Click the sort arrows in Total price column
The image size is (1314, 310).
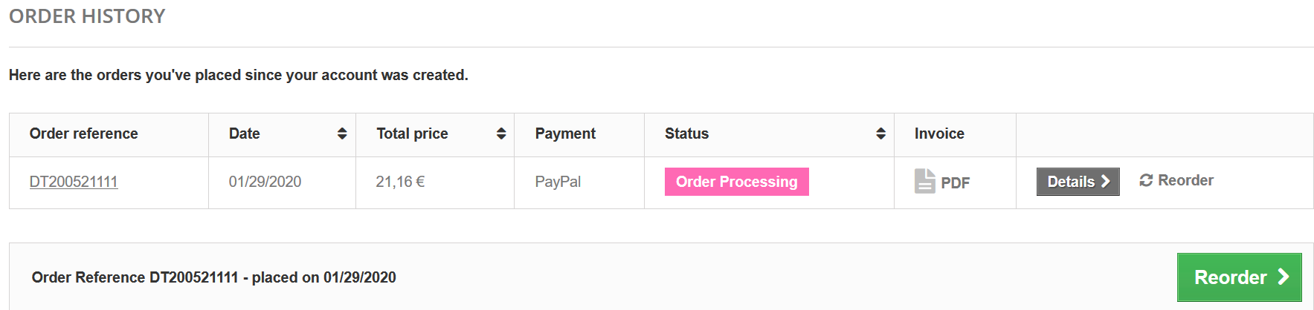click(501, 133)
